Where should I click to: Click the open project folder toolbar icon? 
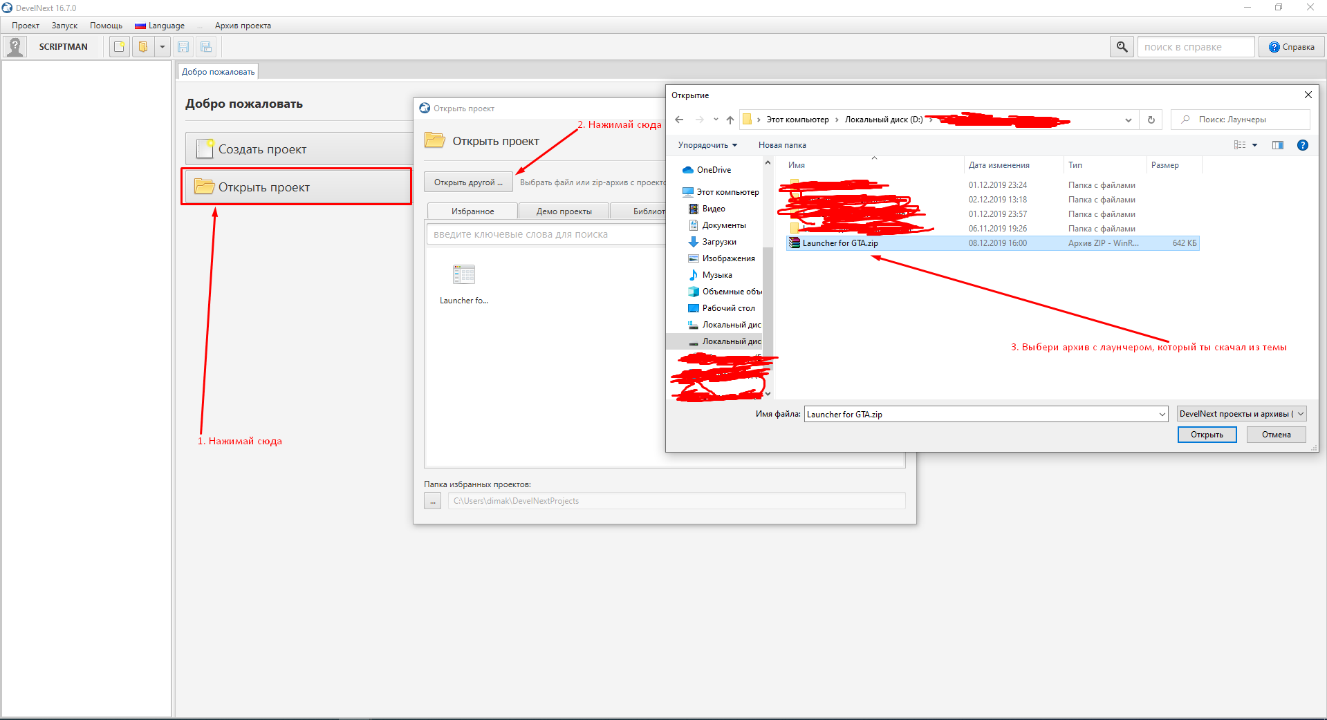pyautogui.click(x=142, y=47)
